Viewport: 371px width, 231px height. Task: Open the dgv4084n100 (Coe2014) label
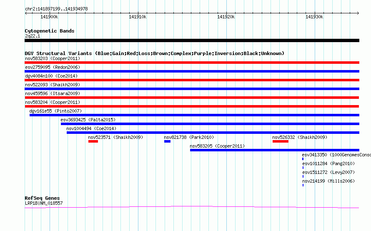(x=51, y=76)
